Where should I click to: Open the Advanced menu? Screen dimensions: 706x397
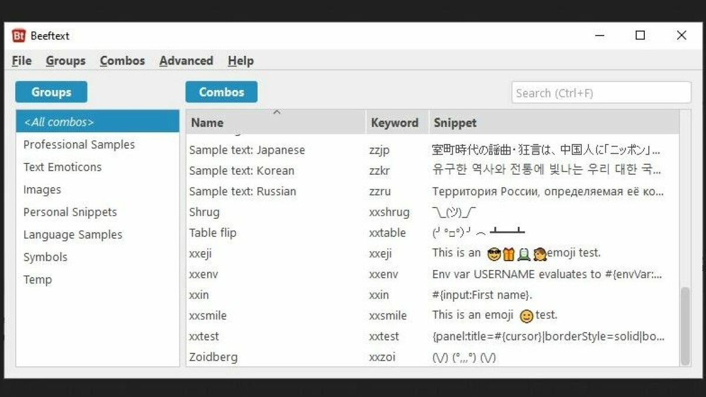tap(186, 61)
